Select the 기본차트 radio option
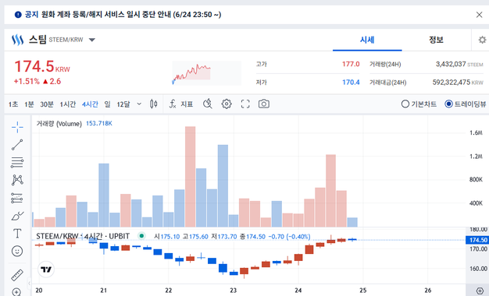489x296 pixels. pyautogui.click(x=419, y=104)
